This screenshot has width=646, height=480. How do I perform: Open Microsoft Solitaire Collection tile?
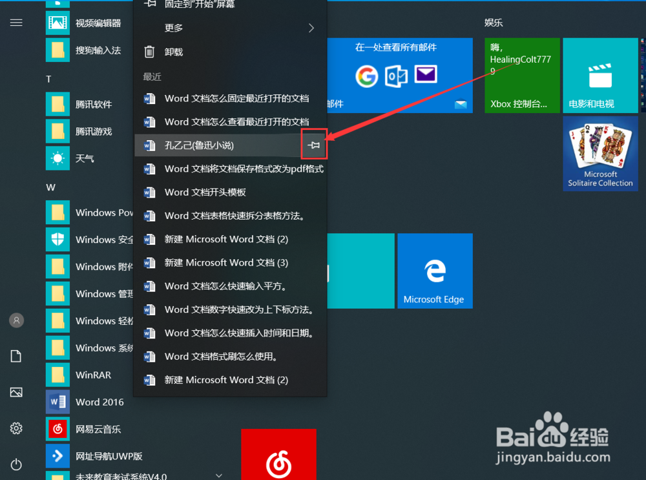(600, 154)
